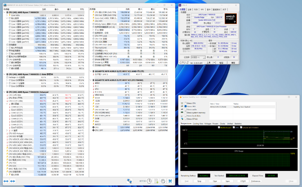Viewport: 302px width, 187px height.
Task: Open HWiNFO network remote monitoring icon
Action: pyautogui.click(x=130, y=181)
